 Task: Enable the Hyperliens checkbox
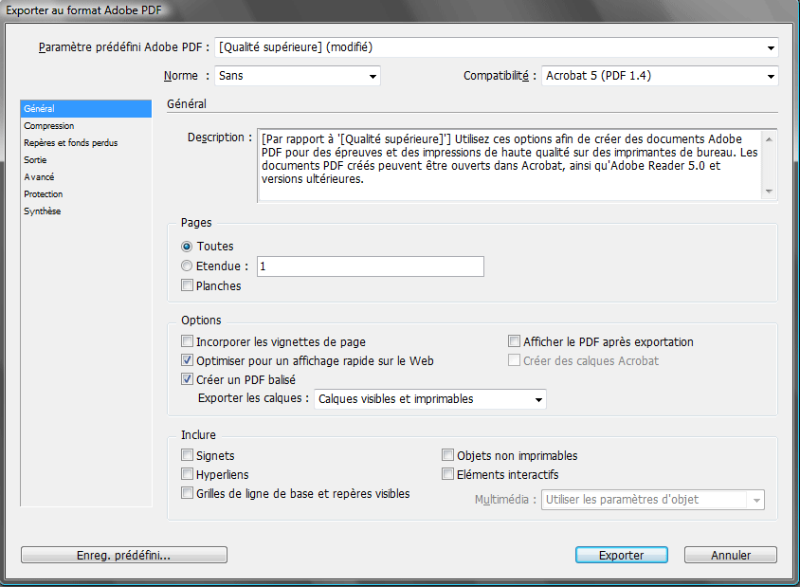click(188, 474)
